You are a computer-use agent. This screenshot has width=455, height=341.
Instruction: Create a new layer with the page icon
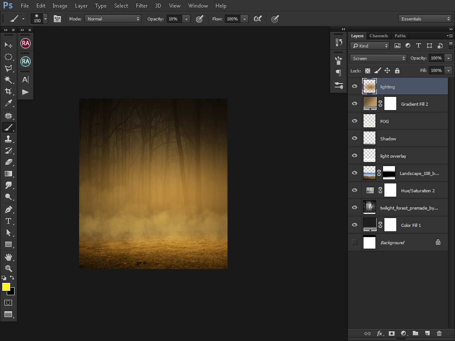[x=427, y=333]
